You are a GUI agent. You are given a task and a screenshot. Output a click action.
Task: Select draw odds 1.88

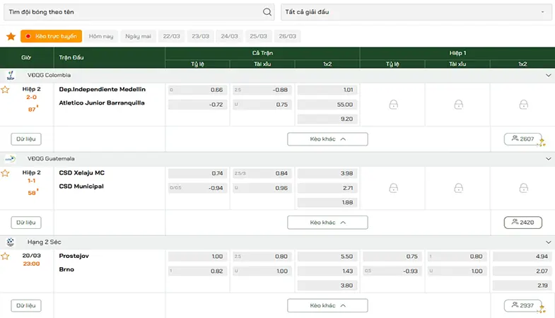pyautogui.click(x=327, y=203)
